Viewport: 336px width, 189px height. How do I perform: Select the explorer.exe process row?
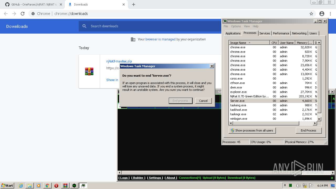(273, 92)
